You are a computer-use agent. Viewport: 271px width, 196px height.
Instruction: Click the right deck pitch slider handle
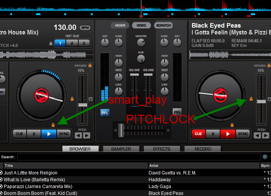click(261, 101)
